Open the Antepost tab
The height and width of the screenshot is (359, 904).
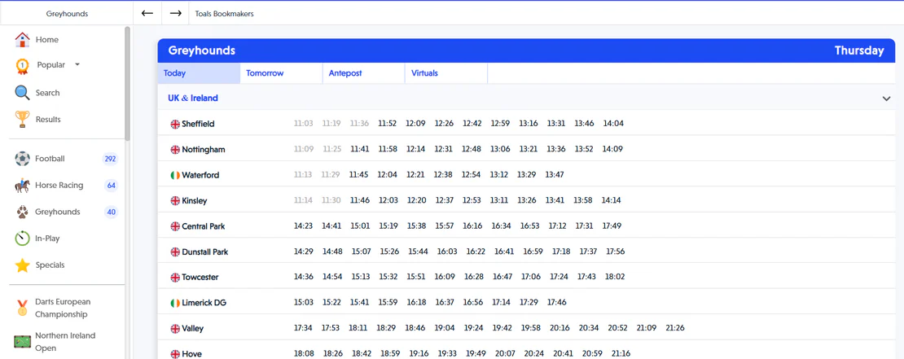(363, 73)
